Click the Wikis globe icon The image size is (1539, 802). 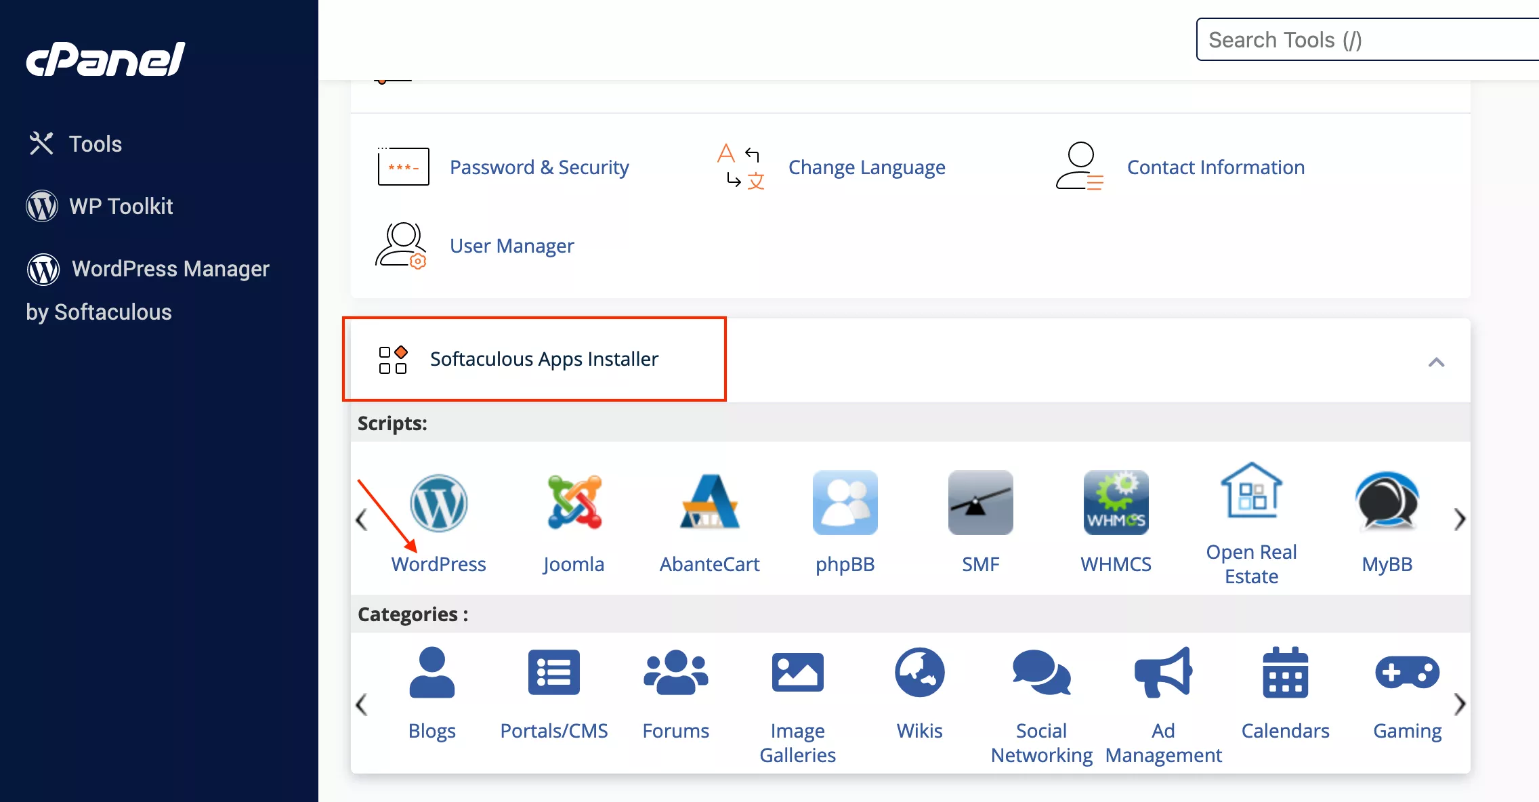[920, 672]
